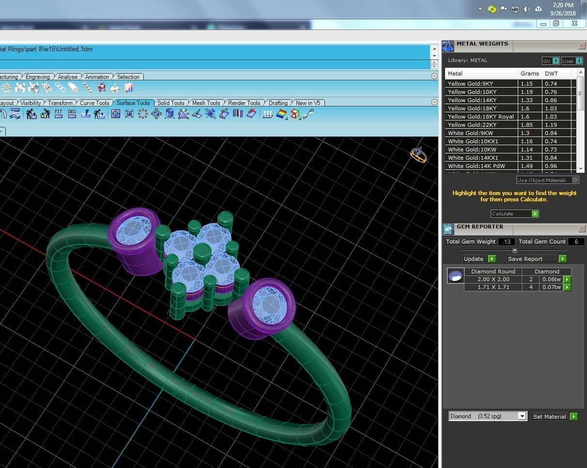Click the square with circle target icon
This screenshot has height=468, width=587.
pyautogui.click(x=116, y=114)
